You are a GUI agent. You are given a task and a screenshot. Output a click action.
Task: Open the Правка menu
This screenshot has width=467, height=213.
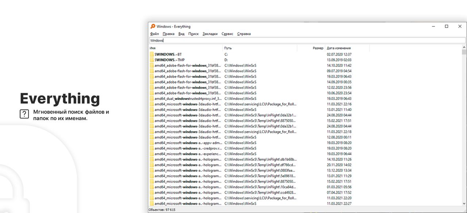[x=169, y=34]
